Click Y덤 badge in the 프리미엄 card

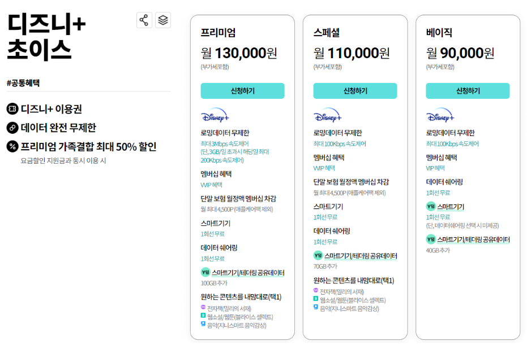click(x=205, y=272)
